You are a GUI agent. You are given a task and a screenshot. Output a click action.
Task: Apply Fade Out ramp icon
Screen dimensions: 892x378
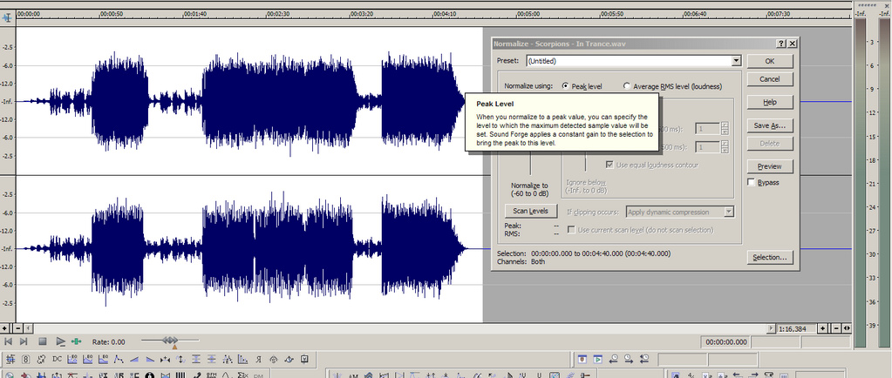point(150,360)
